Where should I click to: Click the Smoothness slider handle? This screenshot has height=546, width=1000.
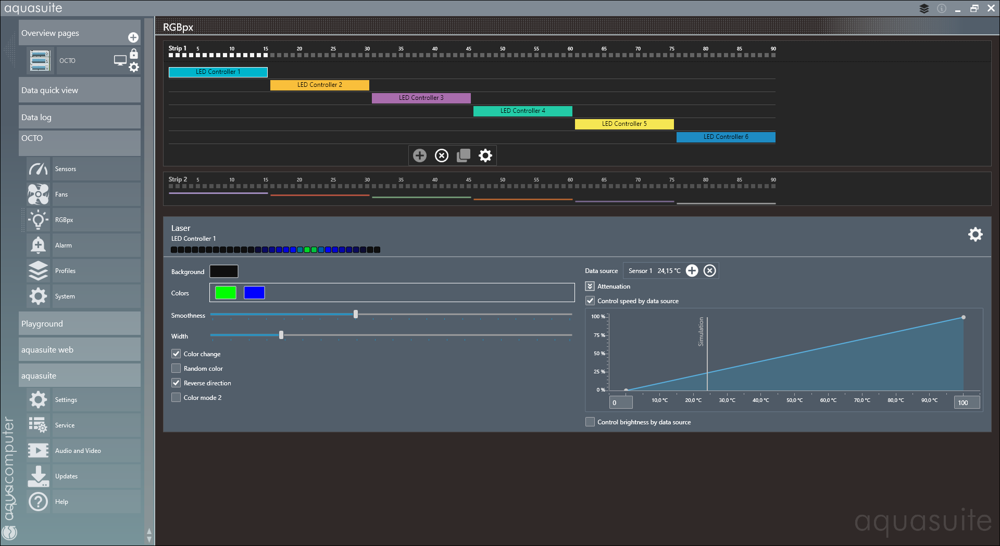(356, 314)
